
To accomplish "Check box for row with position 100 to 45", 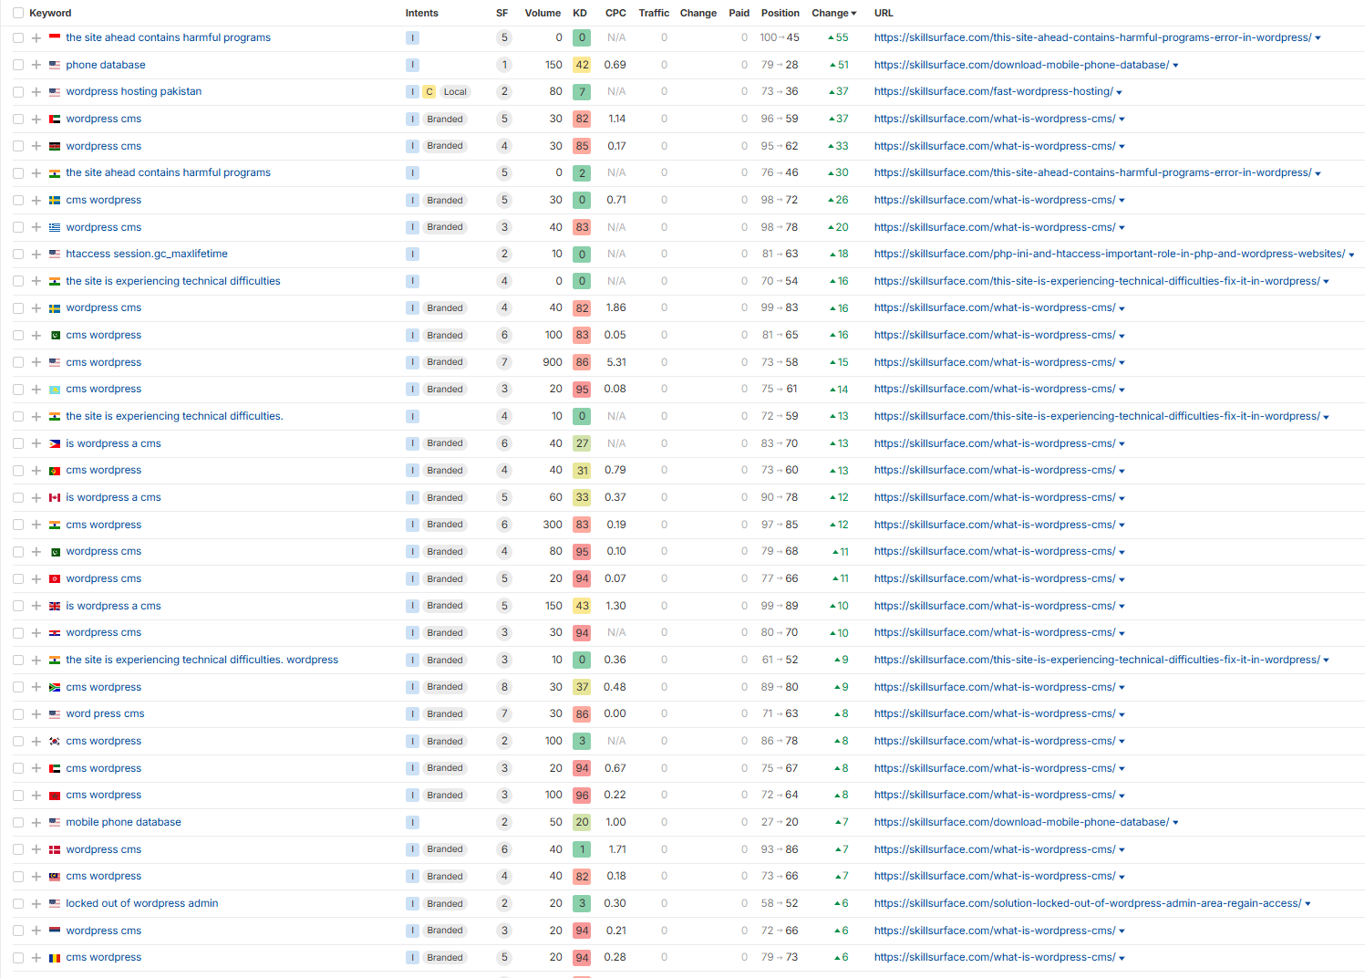I will coord(18,38).
